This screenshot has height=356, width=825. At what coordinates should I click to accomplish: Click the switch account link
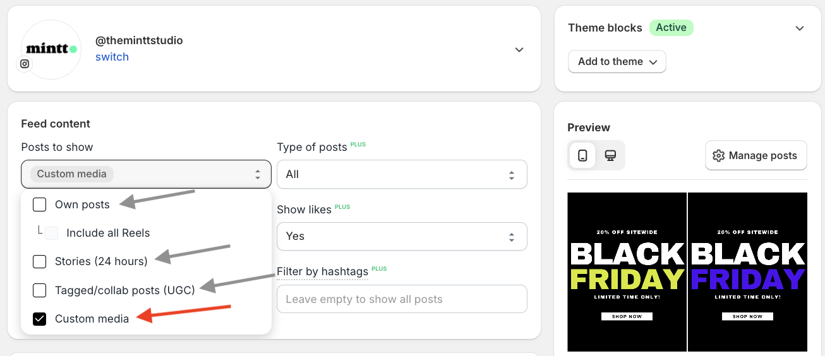112,57
